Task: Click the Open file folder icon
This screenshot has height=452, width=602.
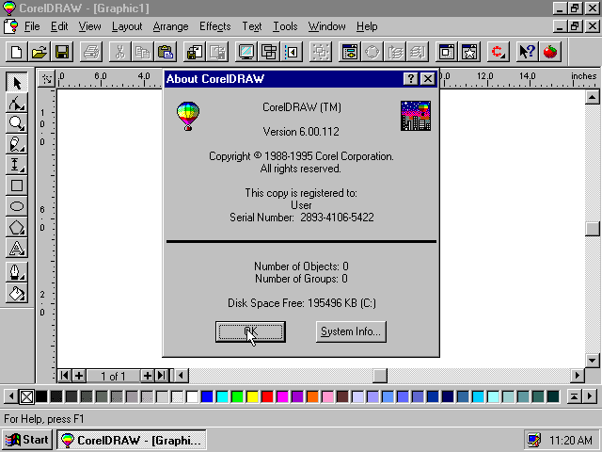Action: click(x=40, y=52)
